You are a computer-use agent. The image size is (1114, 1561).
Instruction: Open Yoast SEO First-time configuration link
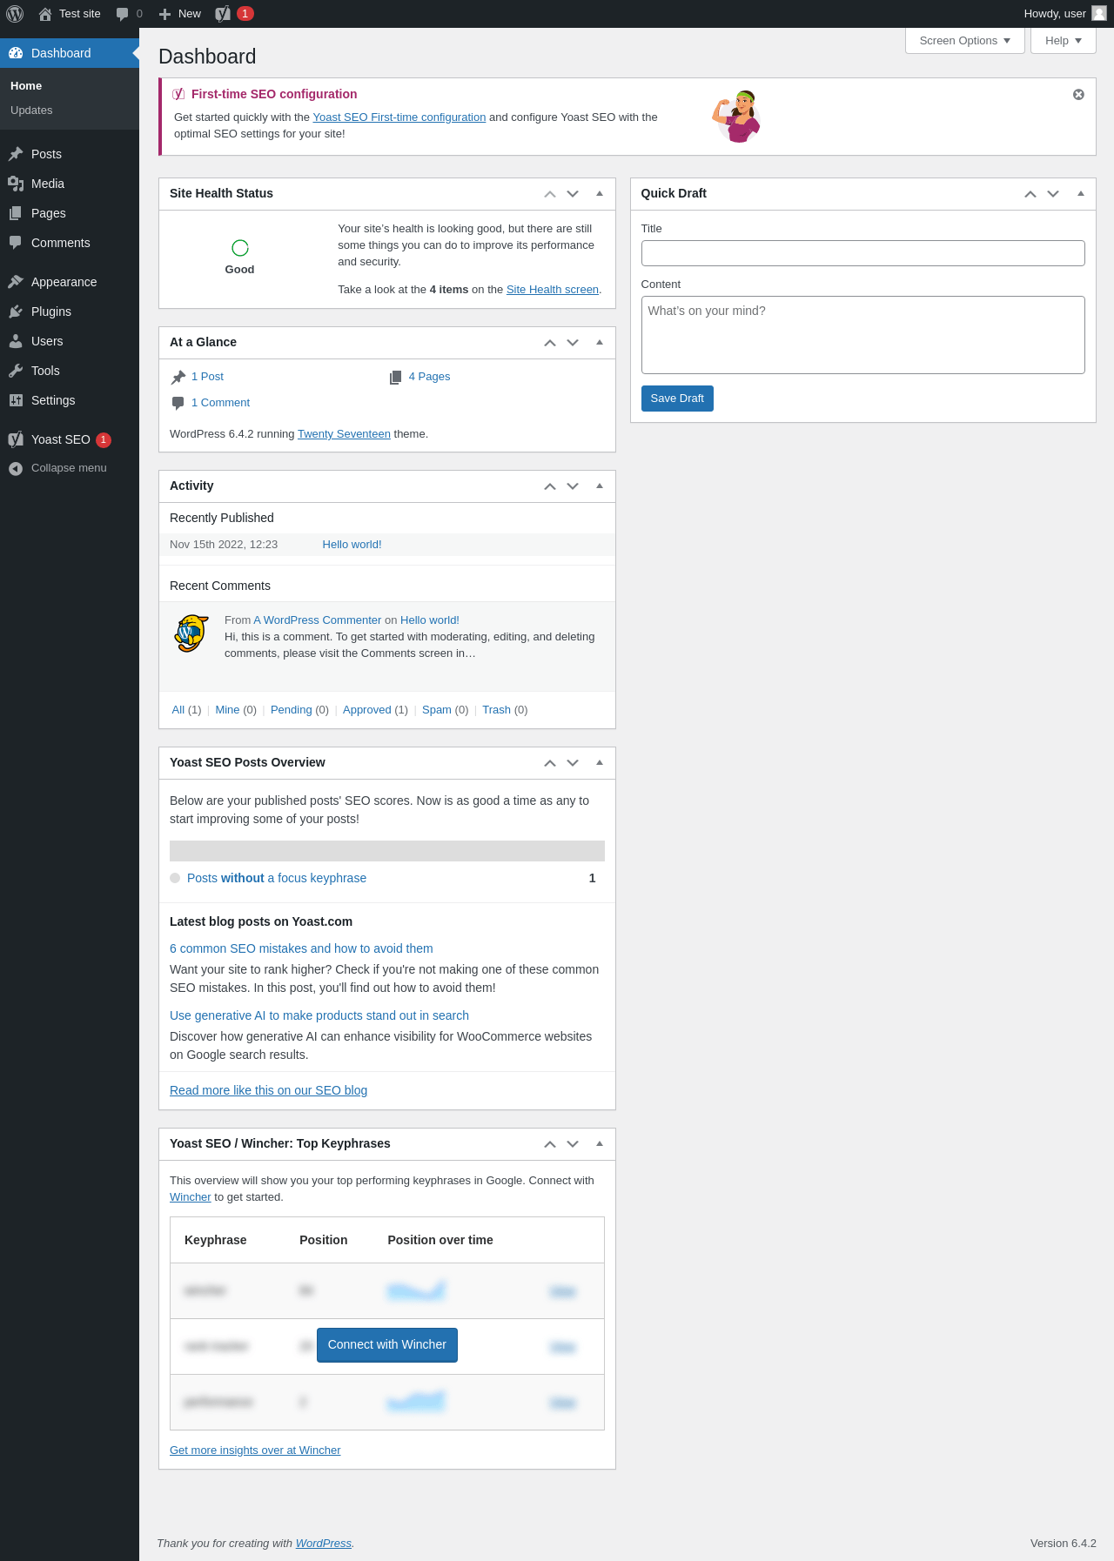pyautogui.click(x=399, y=117)
